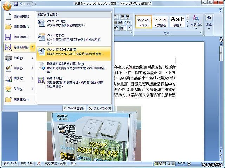This screenshot has width=225, height=168.
Task: Choose 關閉檔案(C) in the Office menu
Action: click(x=19, y=100)
